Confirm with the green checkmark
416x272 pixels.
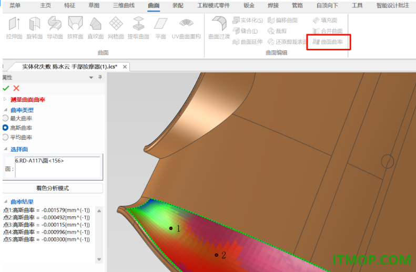6,88
